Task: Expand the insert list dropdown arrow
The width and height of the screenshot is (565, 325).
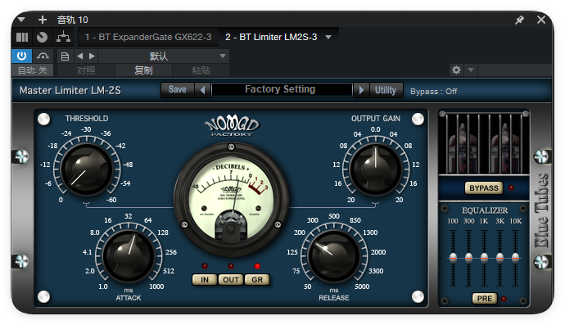Action: point(328,37)
